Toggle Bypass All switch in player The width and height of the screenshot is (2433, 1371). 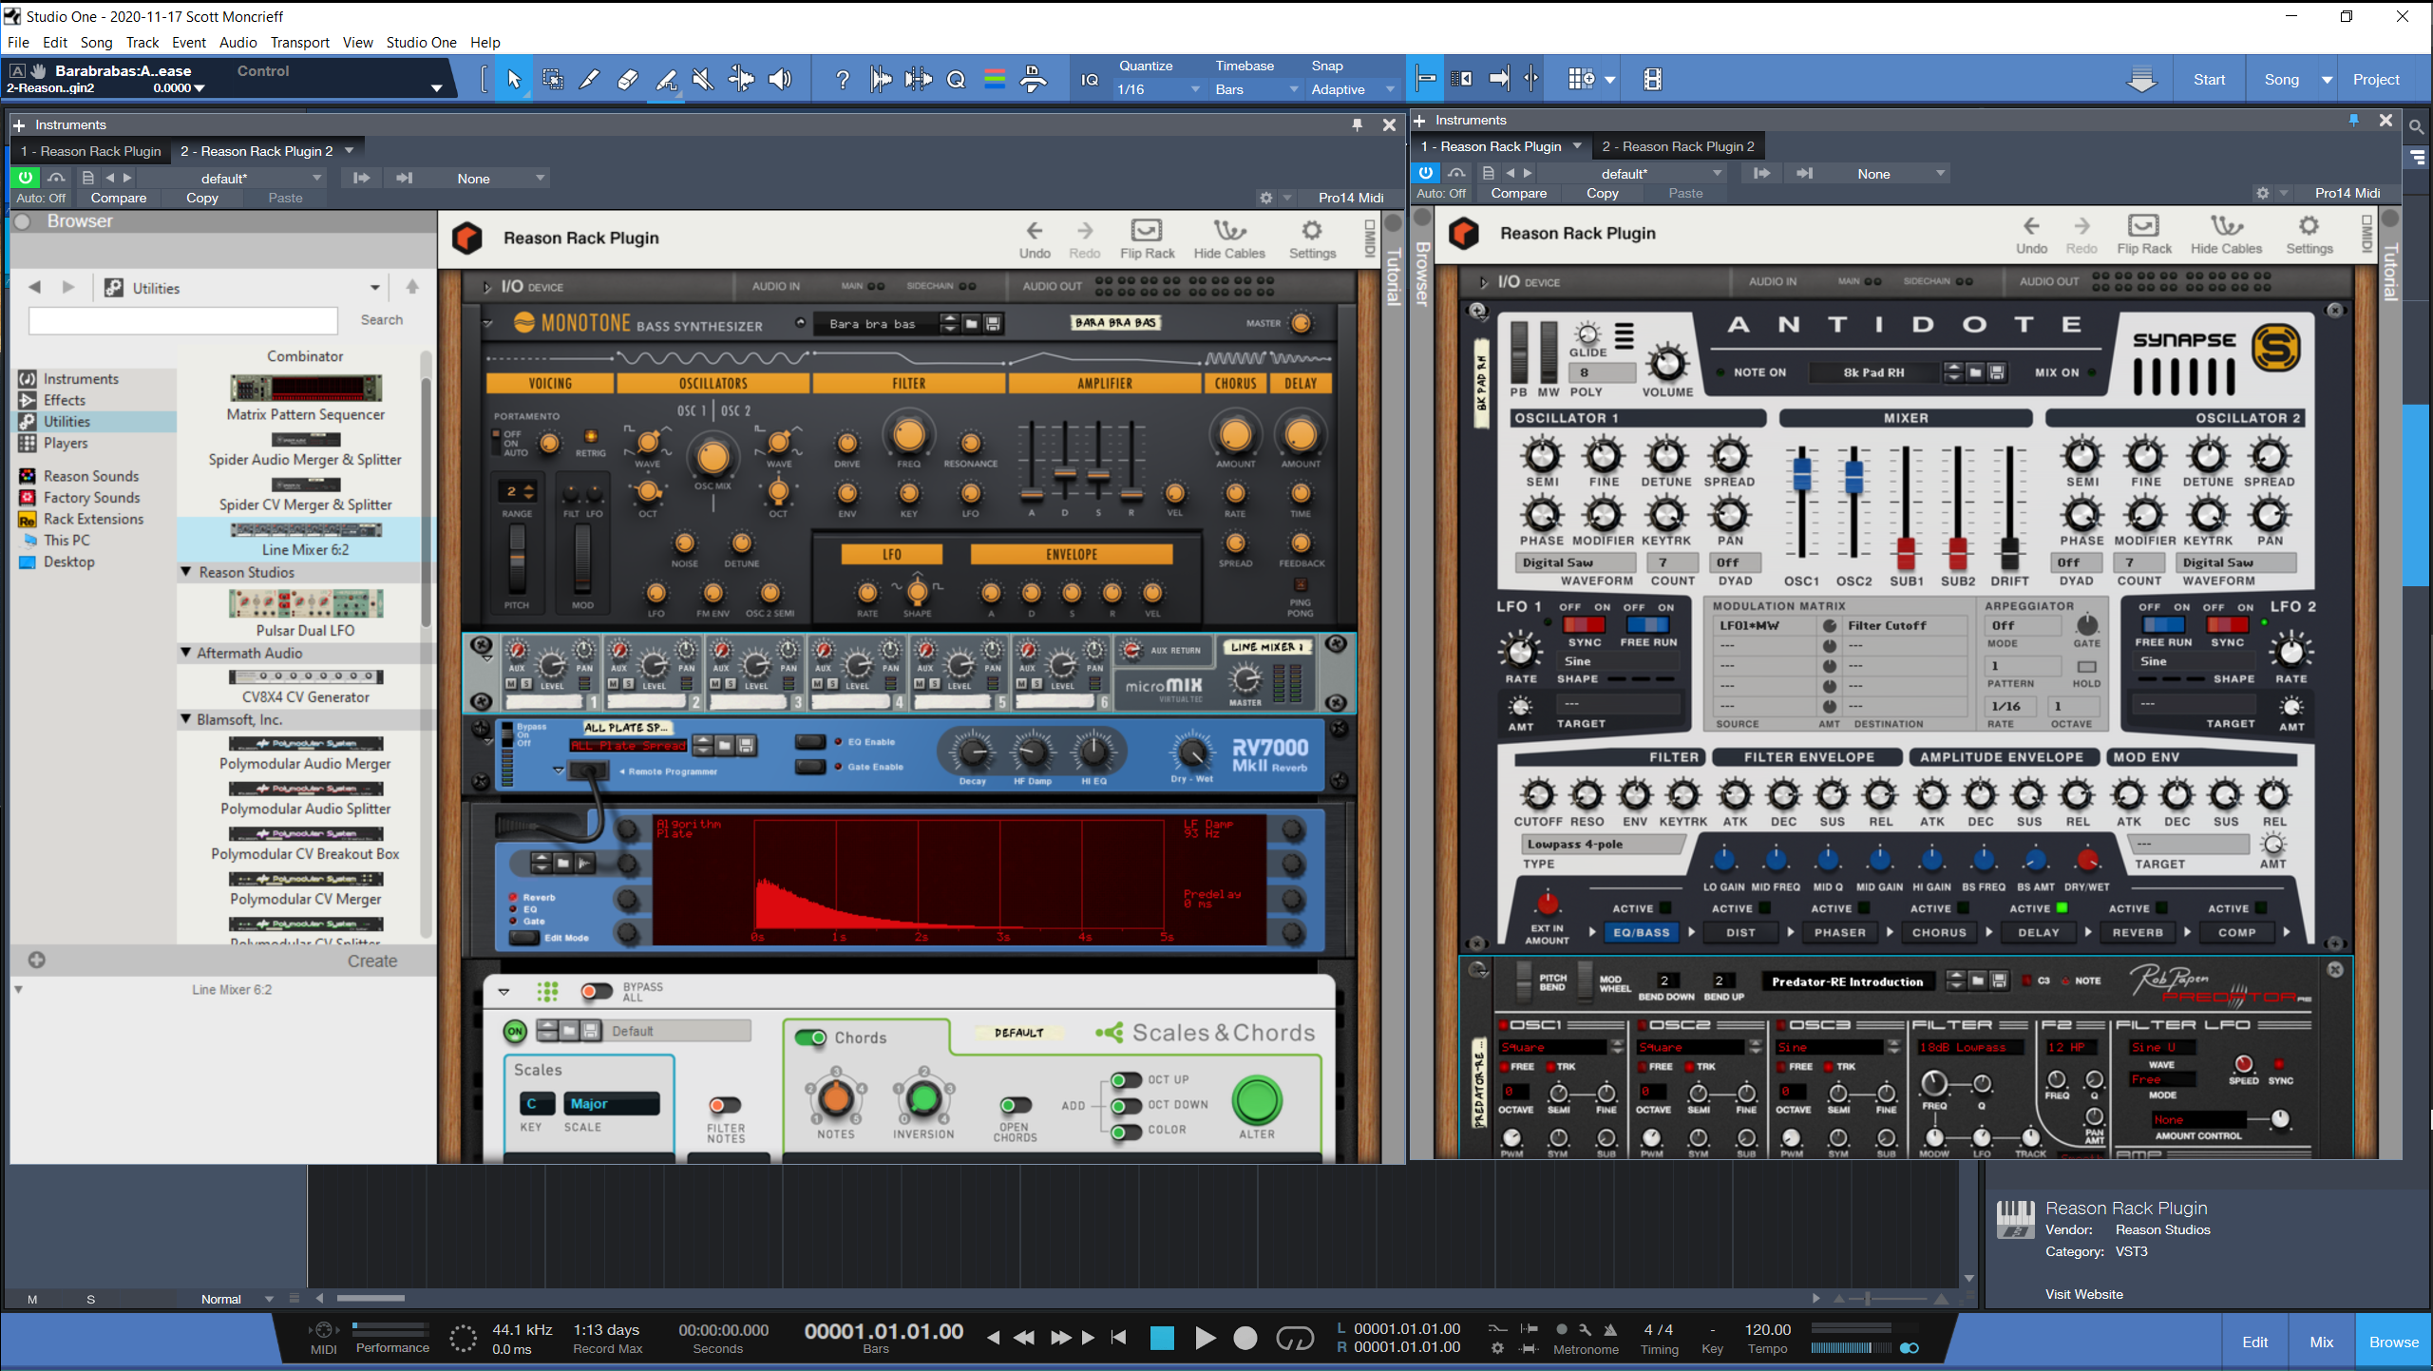(x=598, y=992)
